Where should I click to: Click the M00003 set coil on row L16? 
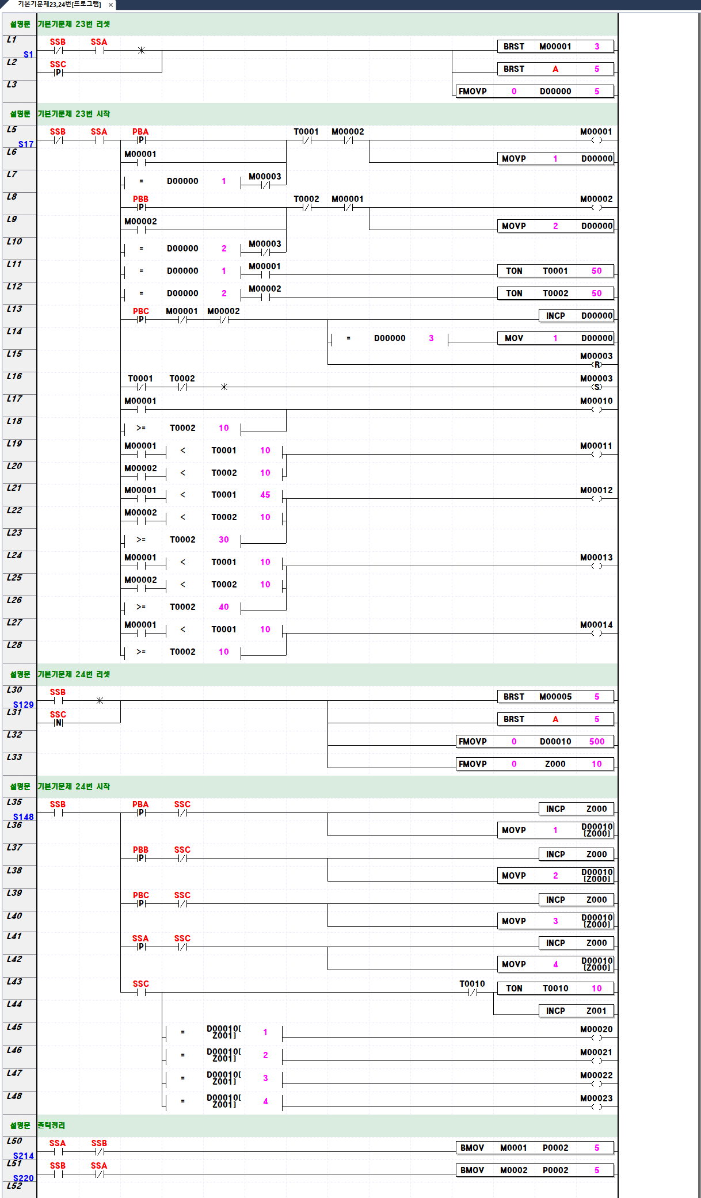point(597,387)
